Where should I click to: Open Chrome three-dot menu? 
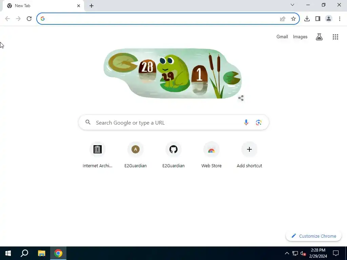tap(340, 19)
